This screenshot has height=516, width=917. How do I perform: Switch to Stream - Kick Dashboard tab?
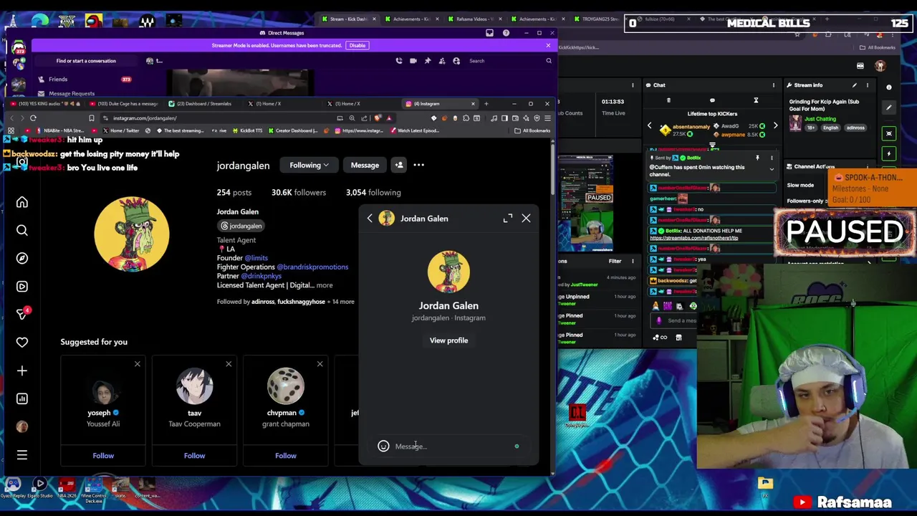coord(347,19)
